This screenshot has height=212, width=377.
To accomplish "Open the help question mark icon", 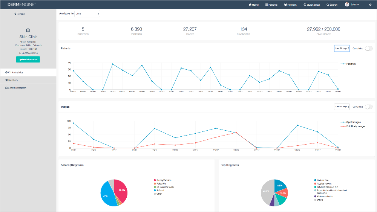I will tap(370, 5).
